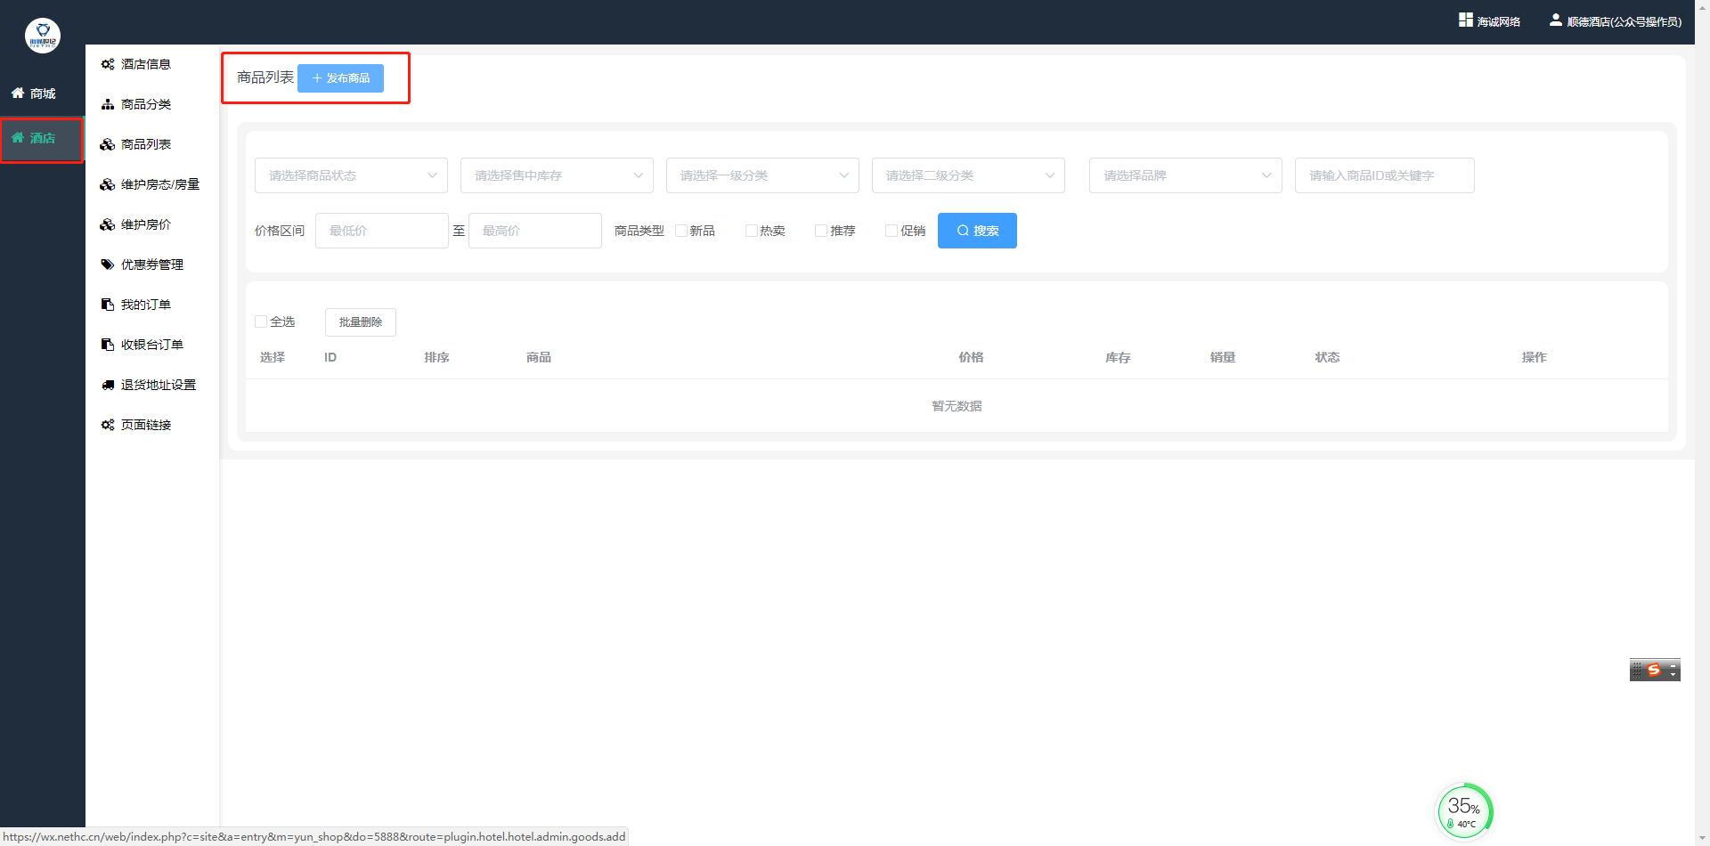Click the 商城 home icon

point(18,93)
